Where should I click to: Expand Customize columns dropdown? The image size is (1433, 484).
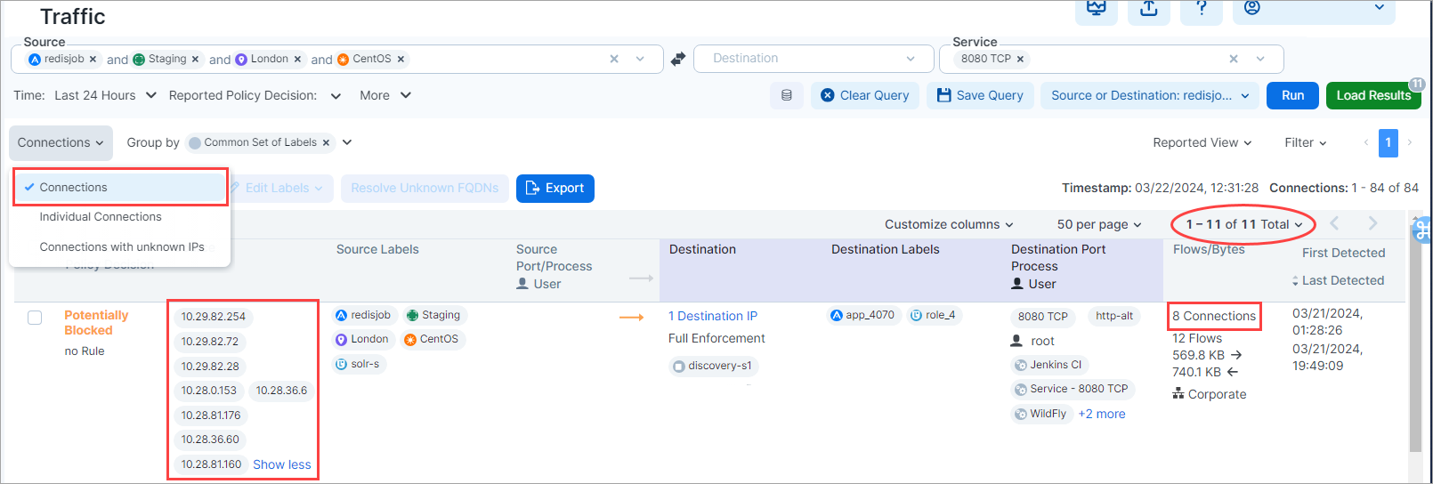pyautogui.click(x=948, y=225)
